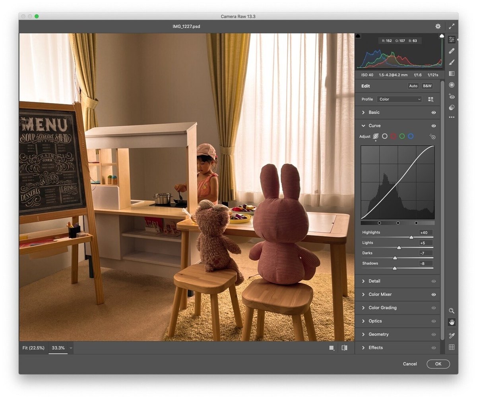
Task: Expand the Basic panel
Action: pos(363,112)
